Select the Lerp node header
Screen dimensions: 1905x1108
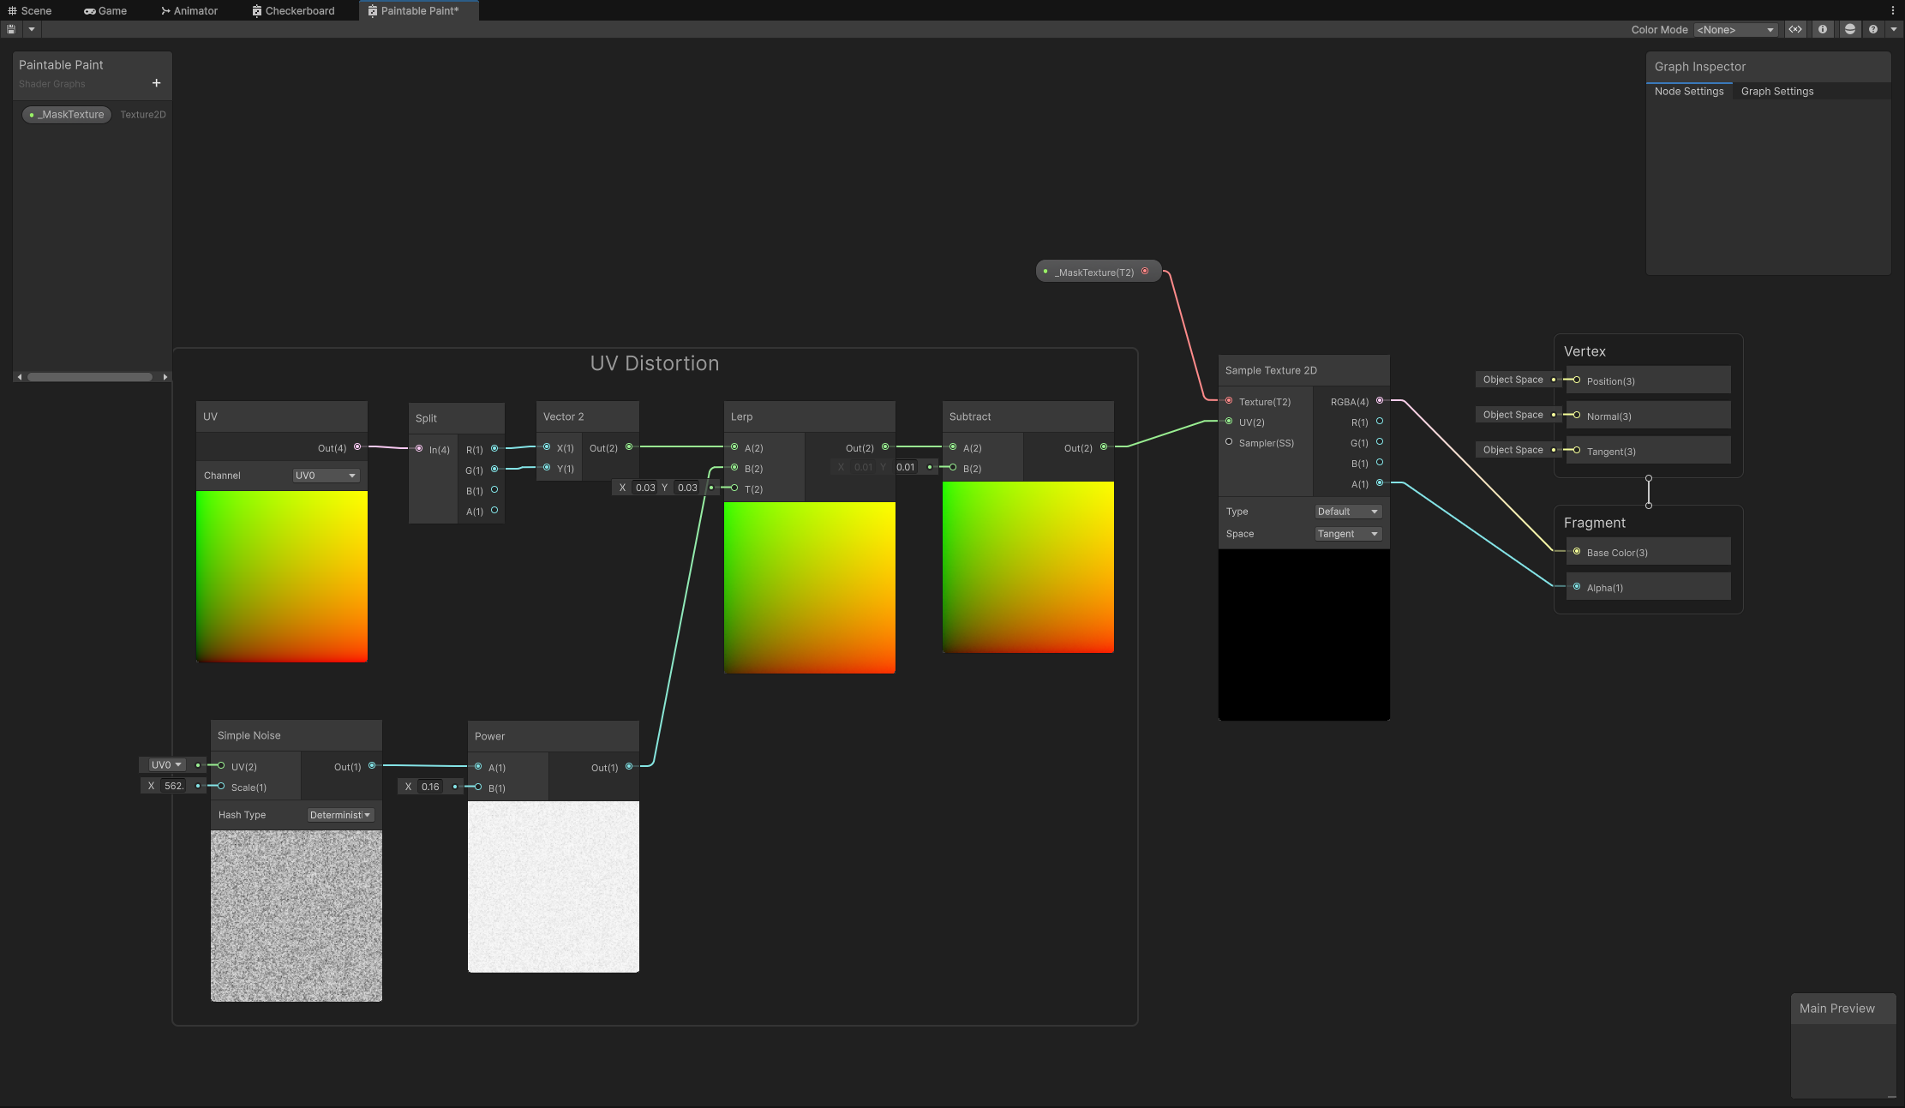point(810,416)
